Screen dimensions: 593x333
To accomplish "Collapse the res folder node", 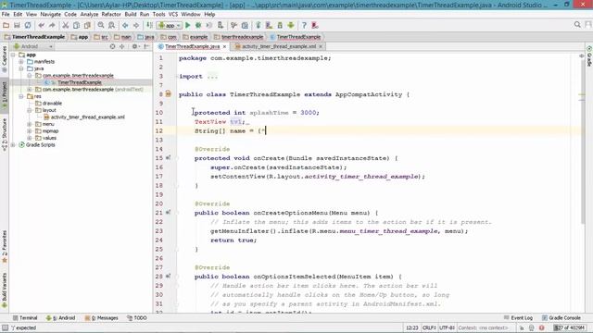I will [21, 96].
